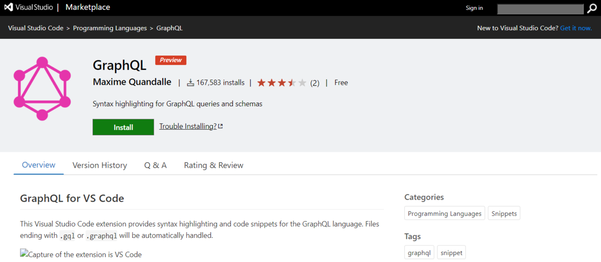Click the Install button
The height and width of the screenshot is (262, 601).
pos(123,127)
